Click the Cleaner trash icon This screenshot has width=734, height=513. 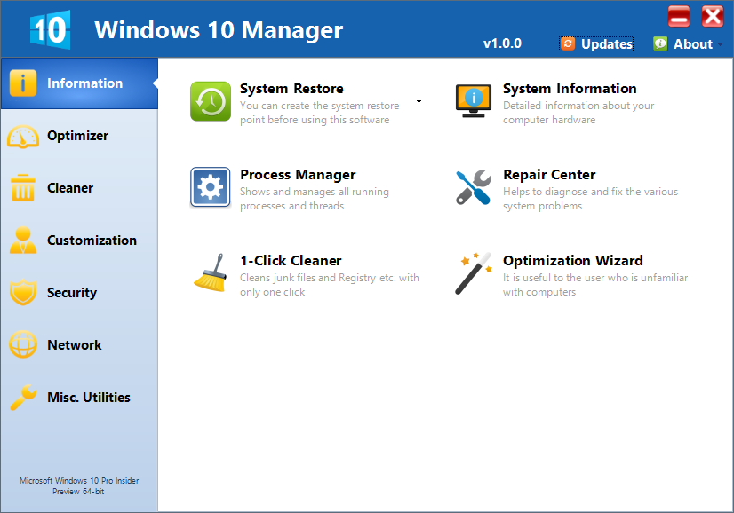coord(22,187)
